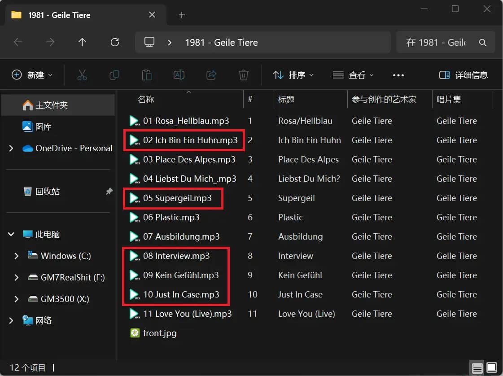Image resolution: width=503 pixels, height=376 pixels.
Task: Sort by the 唱片集 album column header
Action: [x=449, y=100]
